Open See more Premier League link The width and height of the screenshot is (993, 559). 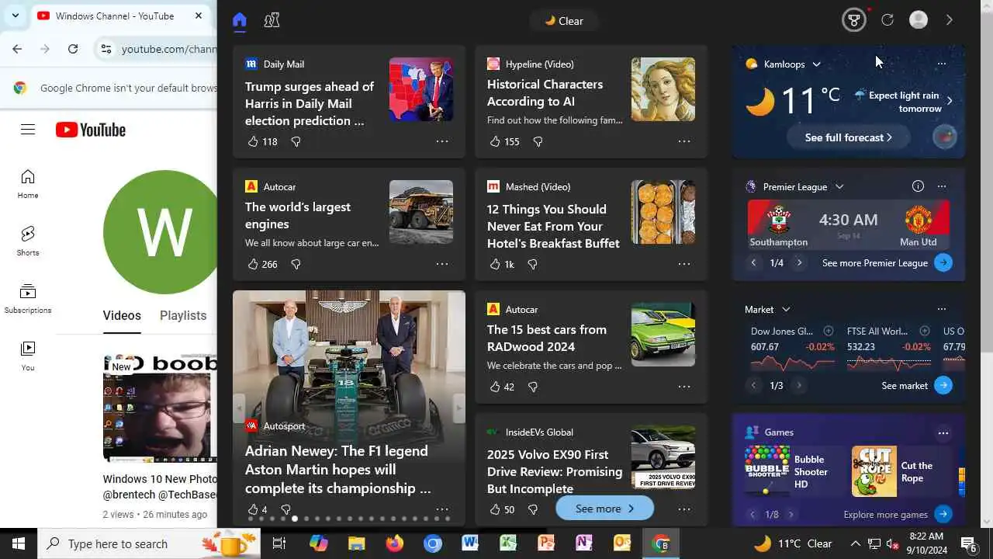pyautogui.click(x=887, y=262)
